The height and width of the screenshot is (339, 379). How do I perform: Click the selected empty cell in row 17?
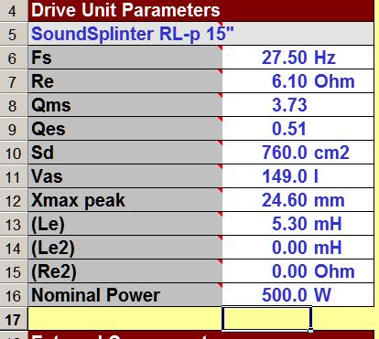click(x=267, y=319)
